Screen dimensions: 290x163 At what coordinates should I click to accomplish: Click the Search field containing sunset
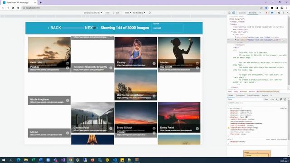pos(167,28)
